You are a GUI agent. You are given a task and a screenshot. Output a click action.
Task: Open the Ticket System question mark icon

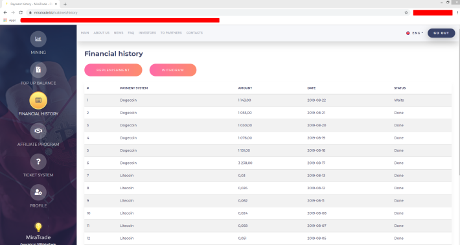[x=38, y=161]
